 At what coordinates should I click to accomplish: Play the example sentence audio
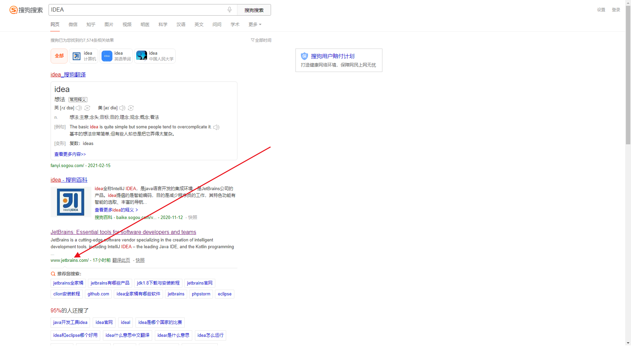coord(216,127)
